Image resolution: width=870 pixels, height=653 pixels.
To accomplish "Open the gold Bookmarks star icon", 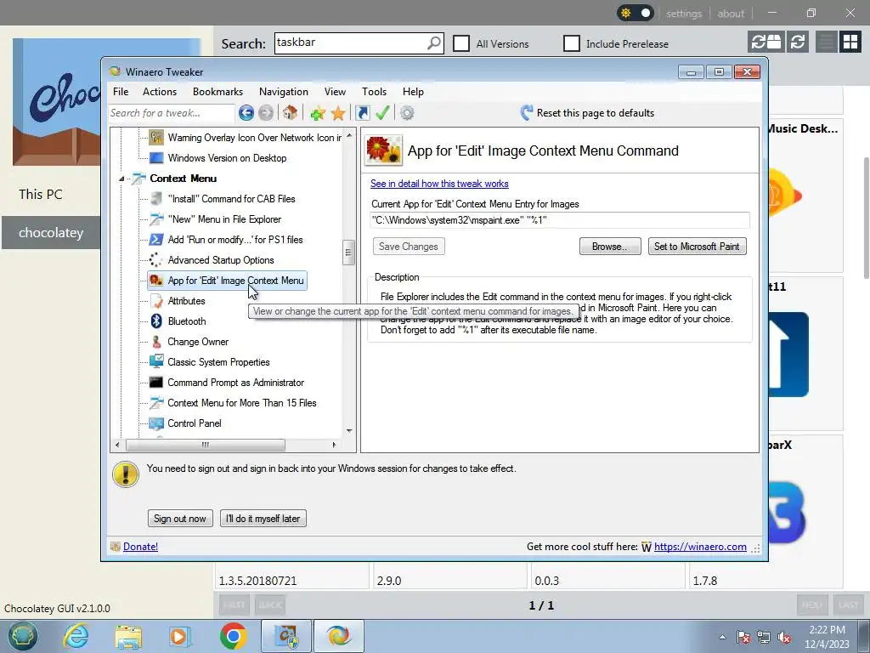I will [338, 113].
